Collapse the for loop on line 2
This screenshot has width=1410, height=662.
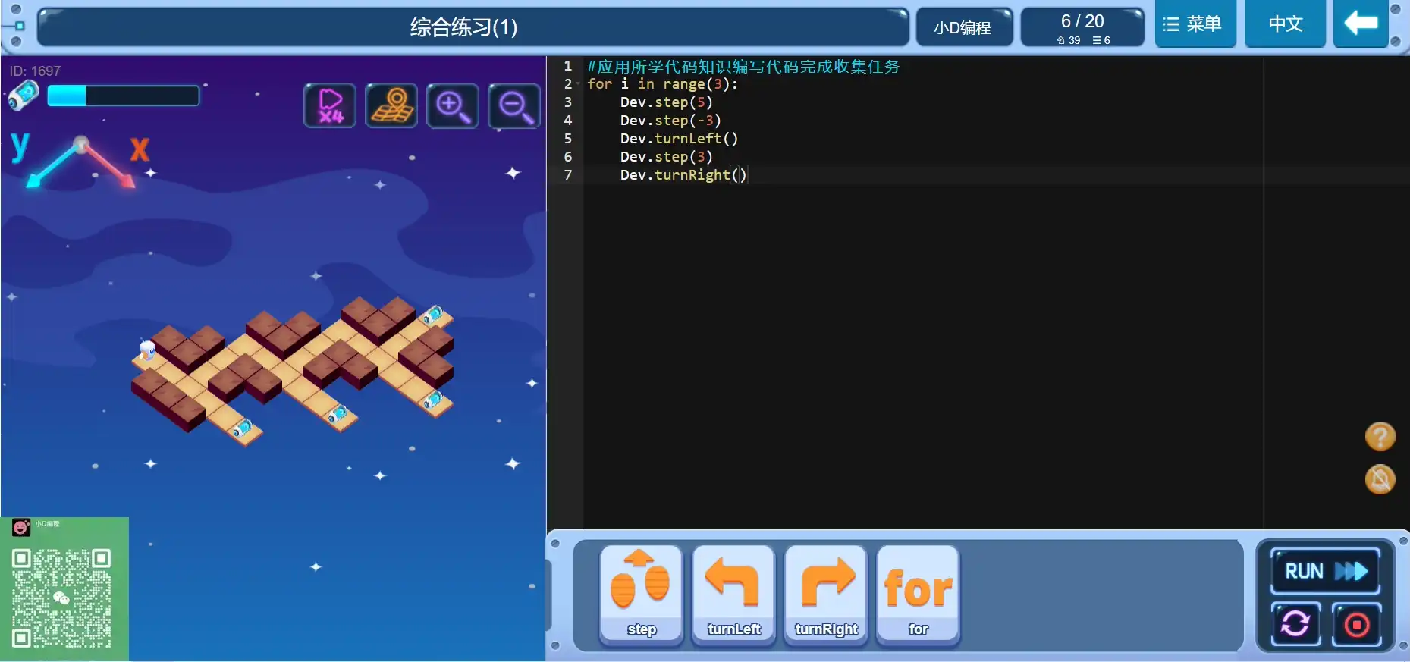coord(578,84)
